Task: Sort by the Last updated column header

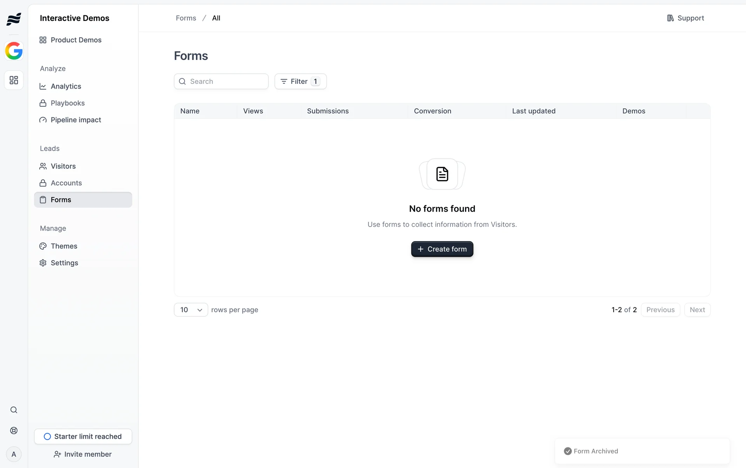Action: pyautogui.click(x=533, y=111)
